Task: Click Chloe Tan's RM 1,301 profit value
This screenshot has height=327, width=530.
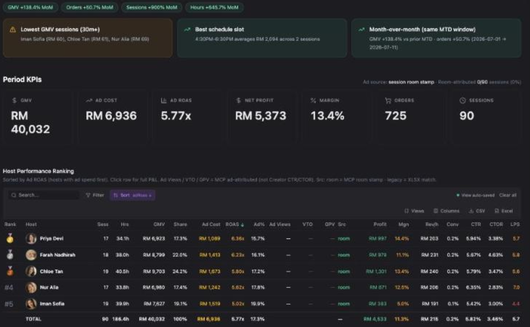Action: (376, 271)
